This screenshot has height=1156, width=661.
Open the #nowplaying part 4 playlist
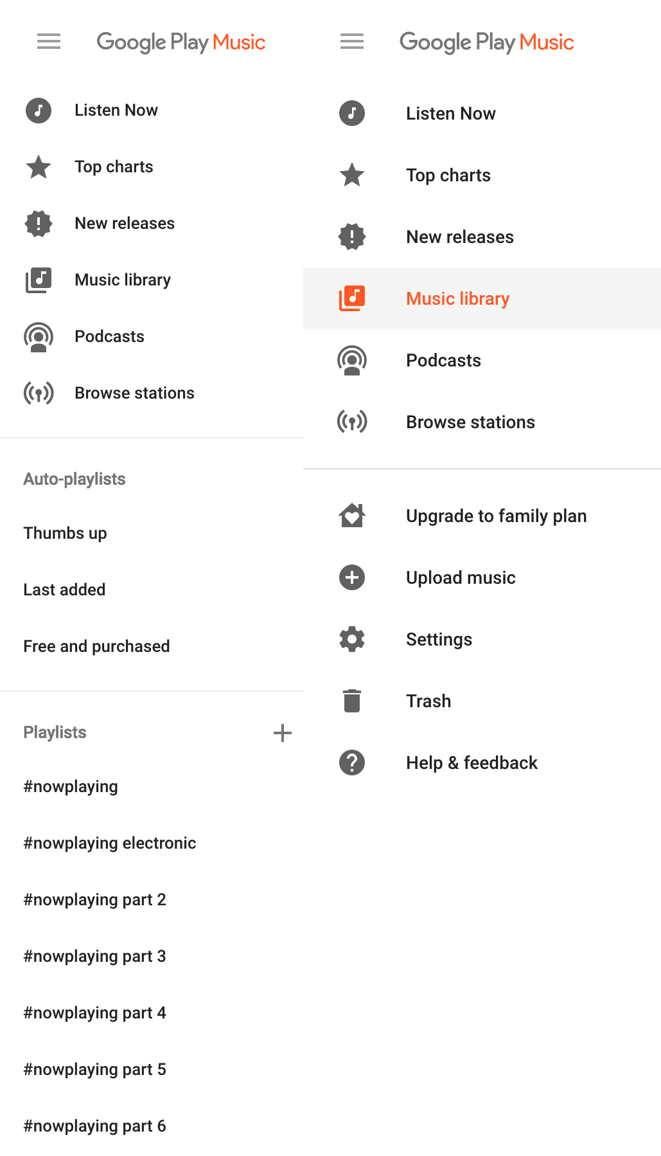coord(94,1013)
